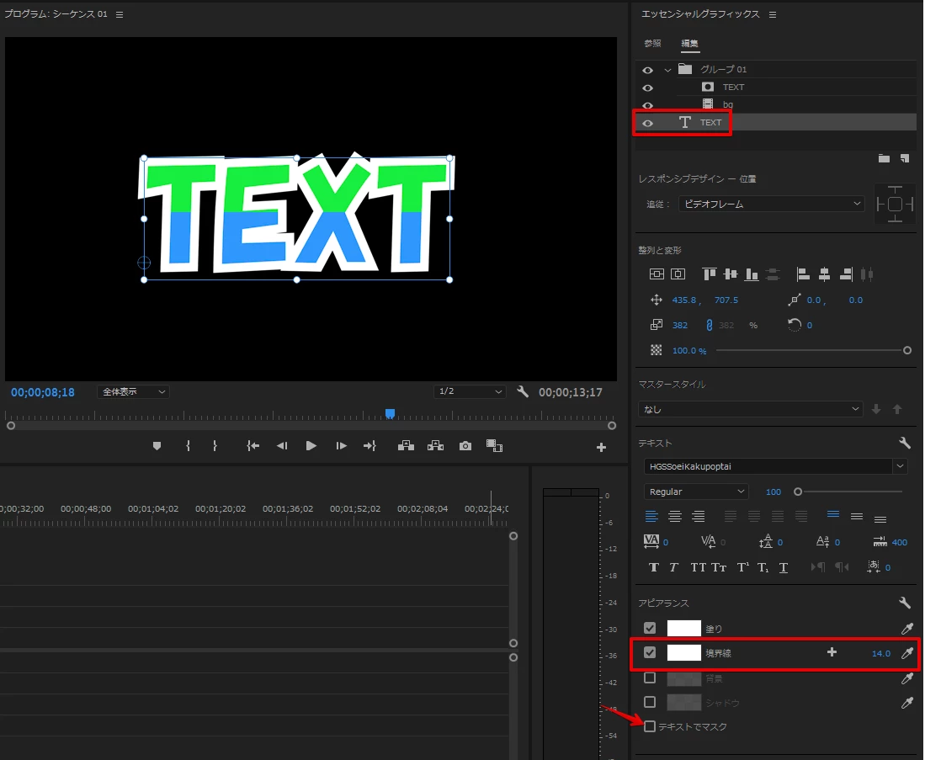Center align the text
This screenshot has height=760, width=925.
pos(675,517)
